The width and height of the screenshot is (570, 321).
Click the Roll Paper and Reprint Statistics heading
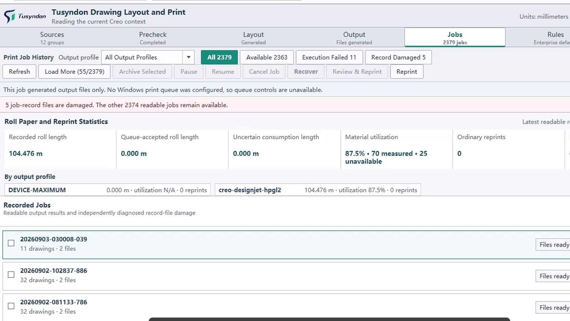coord(56,122)
